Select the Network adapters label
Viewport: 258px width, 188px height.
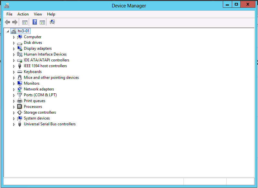point(39,89)
